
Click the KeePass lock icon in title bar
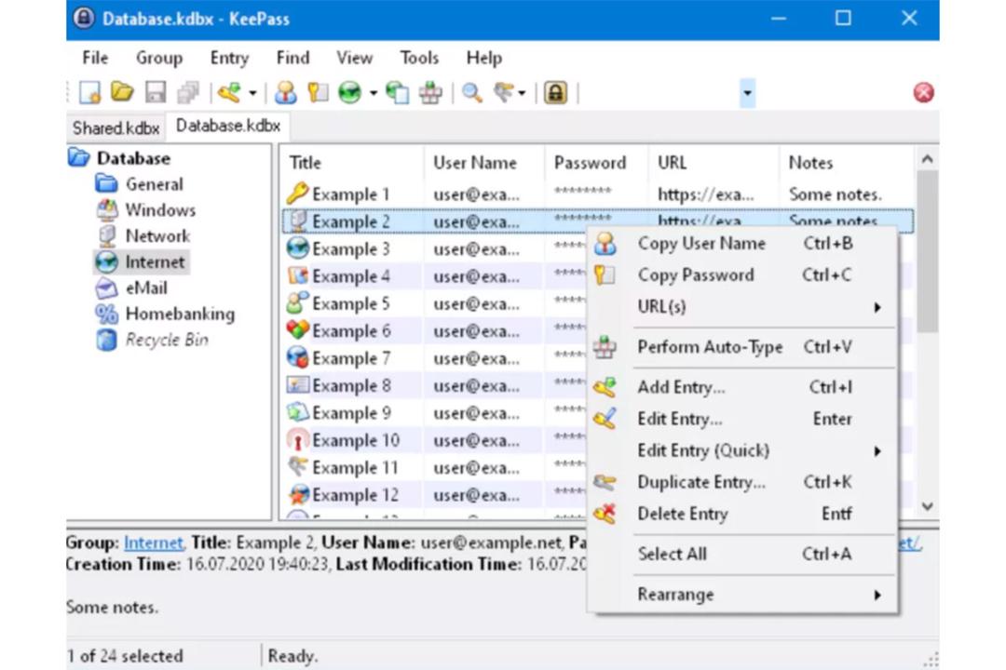[84, 19]
